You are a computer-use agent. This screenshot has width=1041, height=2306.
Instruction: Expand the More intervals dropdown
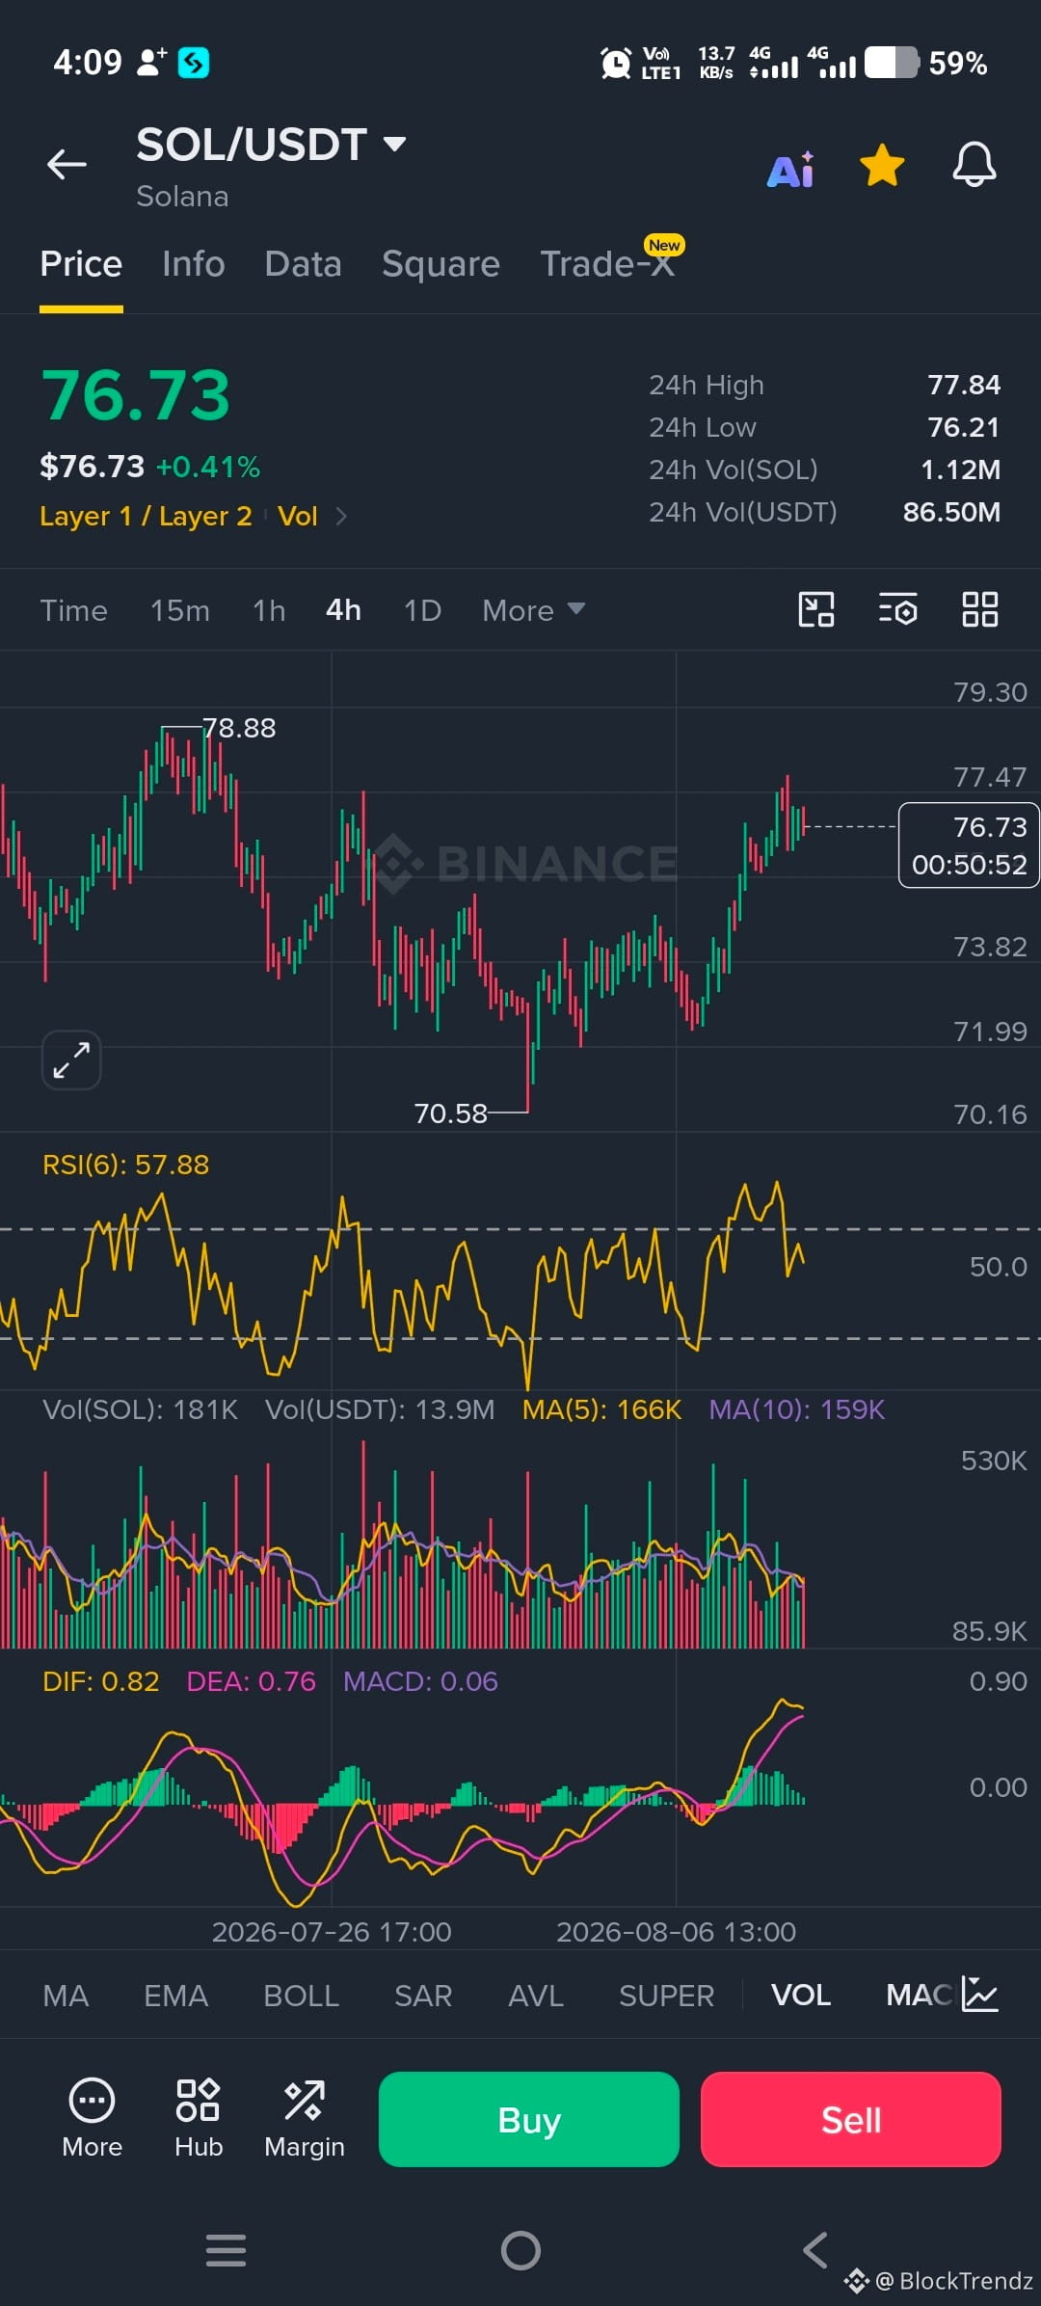(x=533, y=610)
